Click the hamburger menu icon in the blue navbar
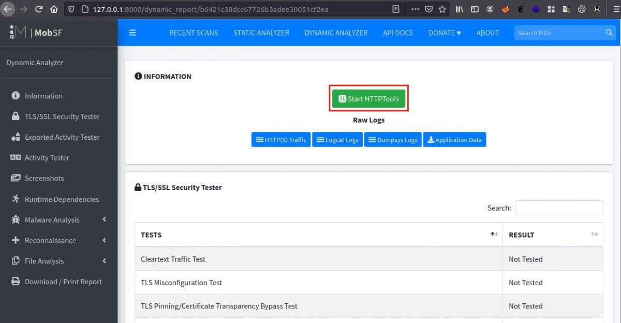The width and height of the screenshot is (621, 323). [132, 33]
